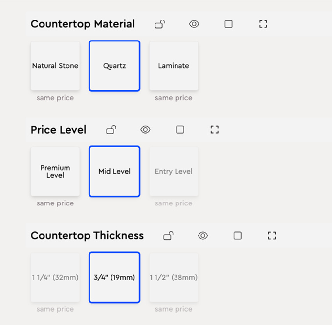Check the square box beside Countertop Thickness
This screenshot has height=325, width=332.
tap(238, 236)
